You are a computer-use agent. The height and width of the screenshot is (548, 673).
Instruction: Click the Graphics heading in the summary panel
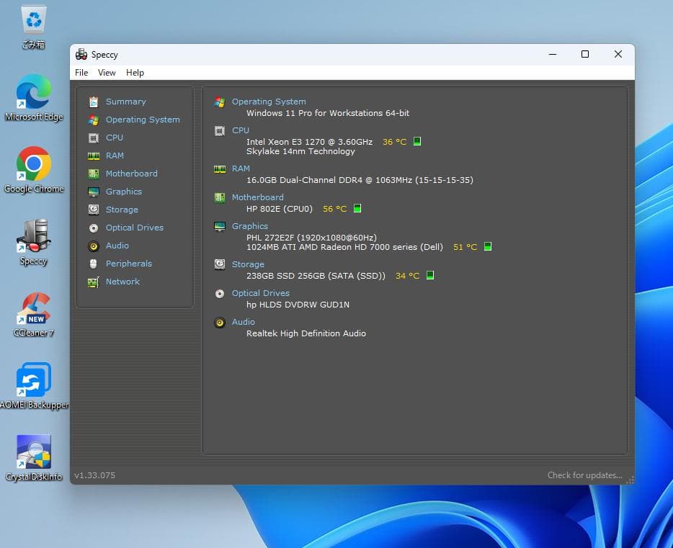[250, 226]
